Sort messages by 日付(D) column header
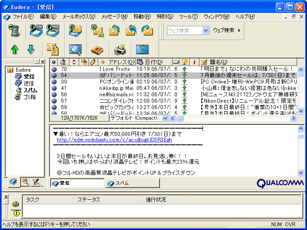Image resolution: width=307 pixels, height=230 pixels. [x=154, y=62]
